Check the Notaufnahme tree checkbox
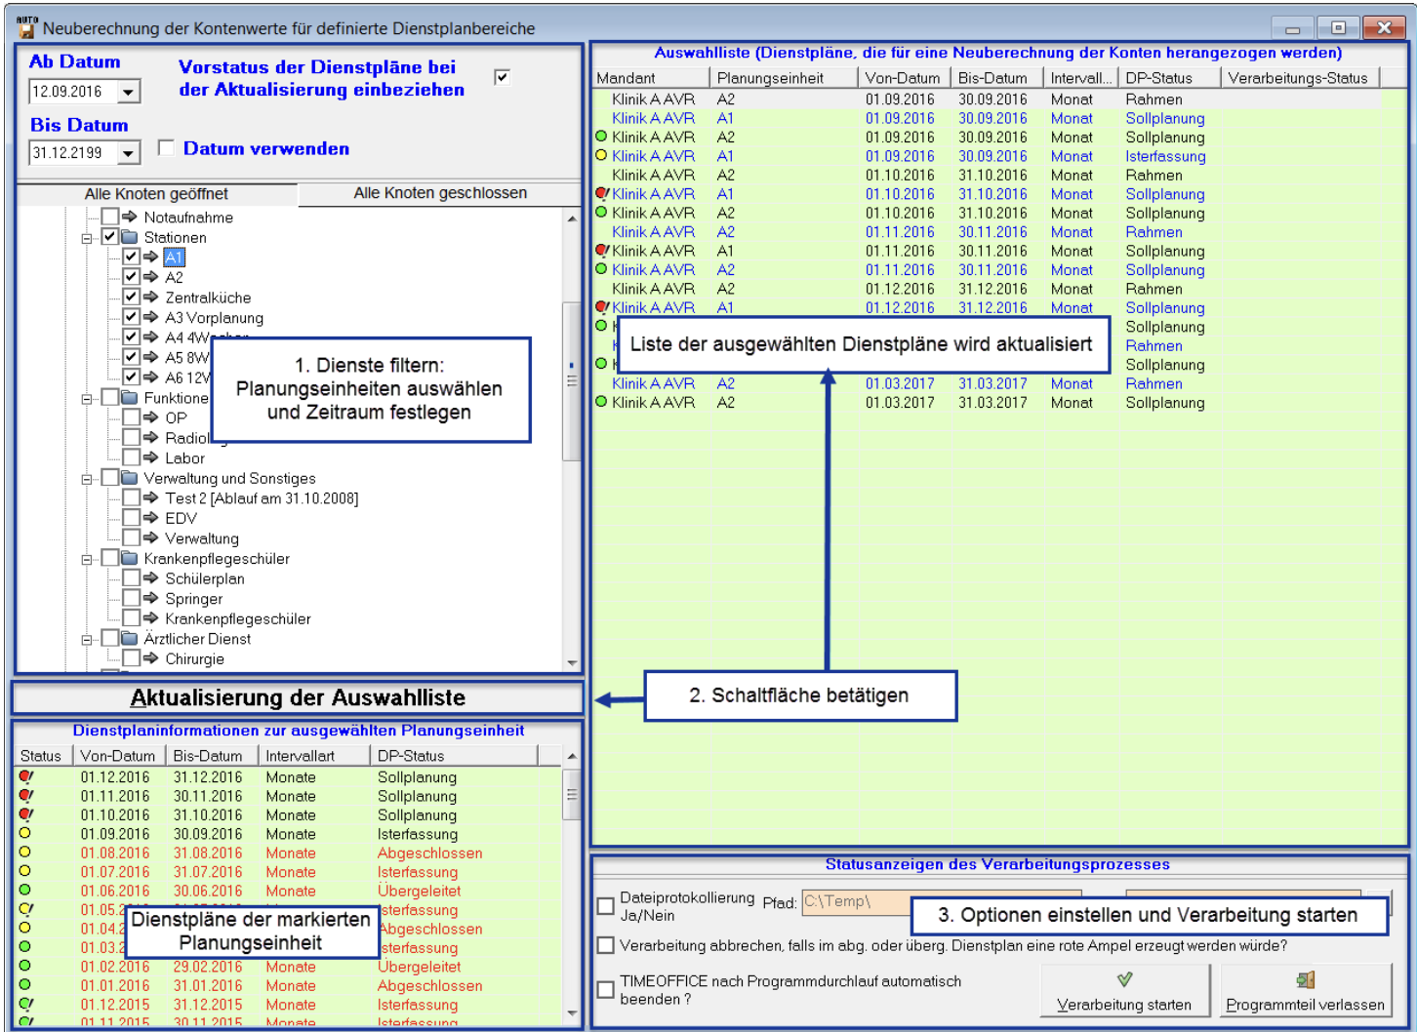This screenshot has height=1032, width=1417. (x=110, y=217)
